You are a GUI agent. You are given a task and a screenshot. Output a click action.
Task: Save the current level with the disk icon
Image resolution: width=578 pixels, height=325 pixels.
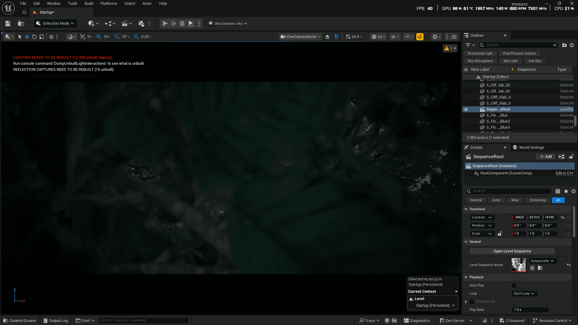point(8,23)
